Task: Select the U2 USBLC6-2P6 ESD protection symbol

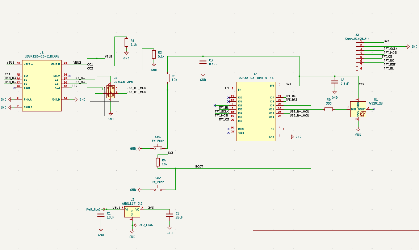Action: (x=110, y=92)
